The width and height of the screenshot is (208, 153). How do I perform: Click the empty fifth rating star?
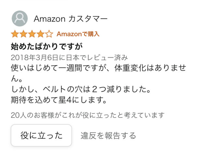pyautogui.click(x=48, y=34)
